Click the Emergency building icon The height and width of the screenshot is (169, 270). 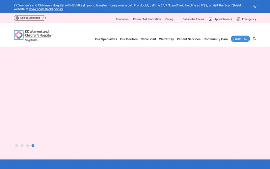tap(238, 19)
